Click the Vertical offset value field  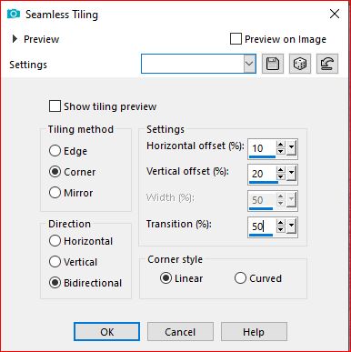[262, 174]
